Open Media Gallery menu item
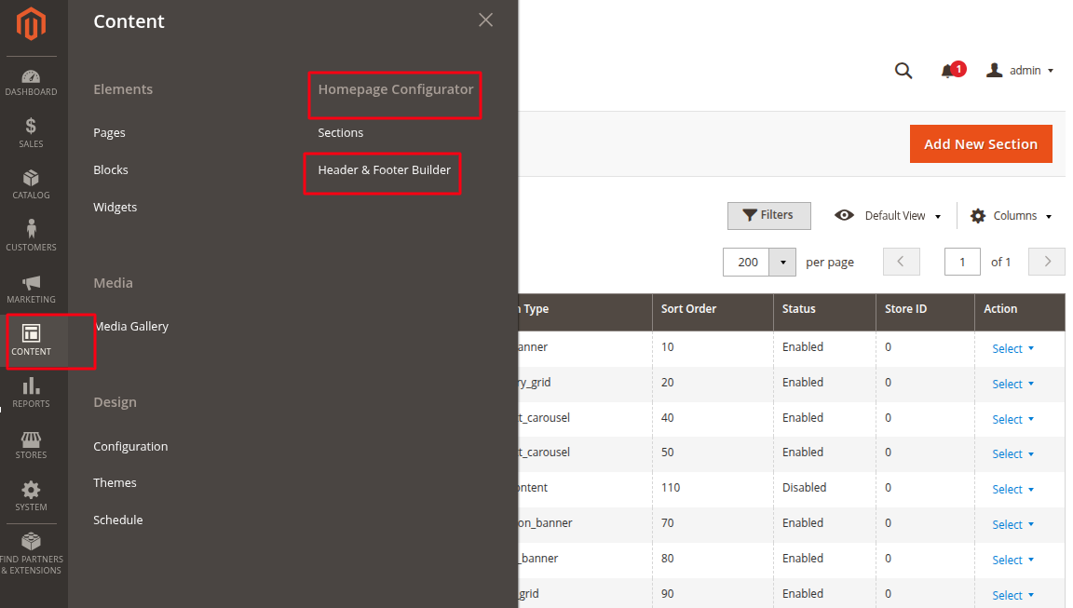This screenshot has height=608, width=1073. 131,326
